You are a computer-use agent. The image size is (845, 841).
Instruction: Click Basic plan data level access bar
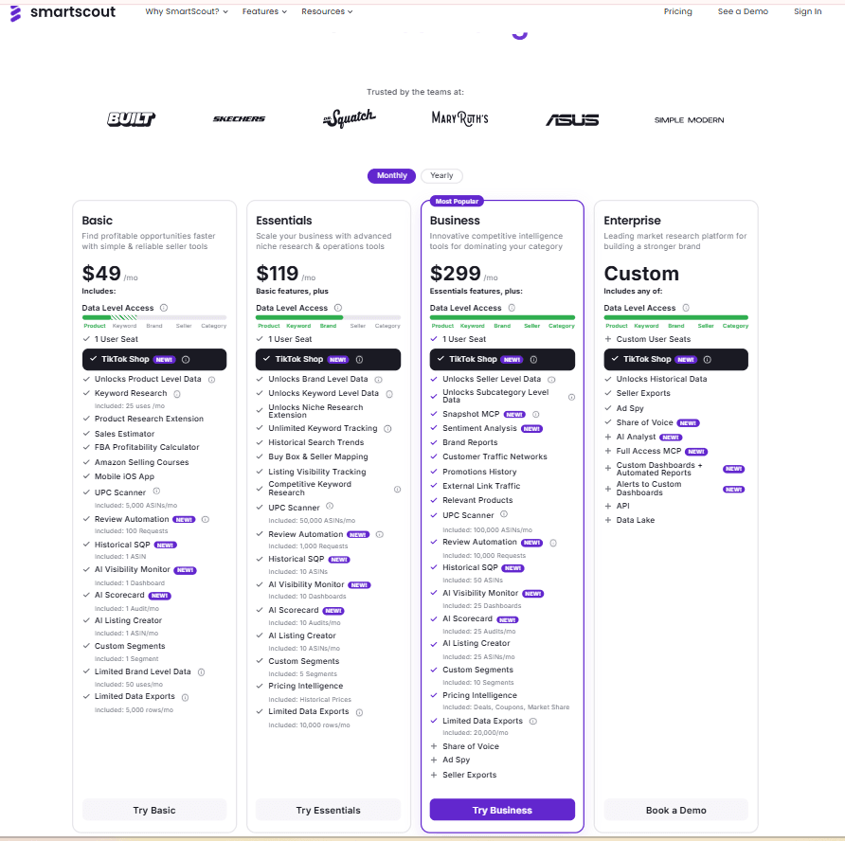[x=154, y=318]
